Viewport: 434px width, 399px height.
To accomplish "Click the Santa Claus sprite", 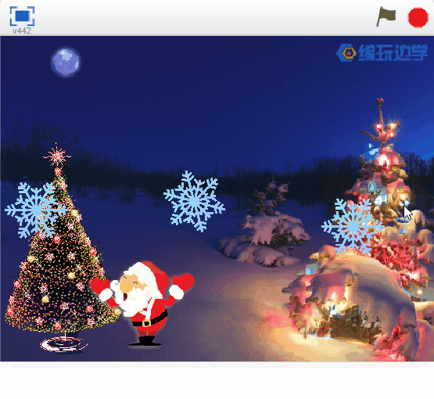I will pyautogui.click(x=142, y=303).
